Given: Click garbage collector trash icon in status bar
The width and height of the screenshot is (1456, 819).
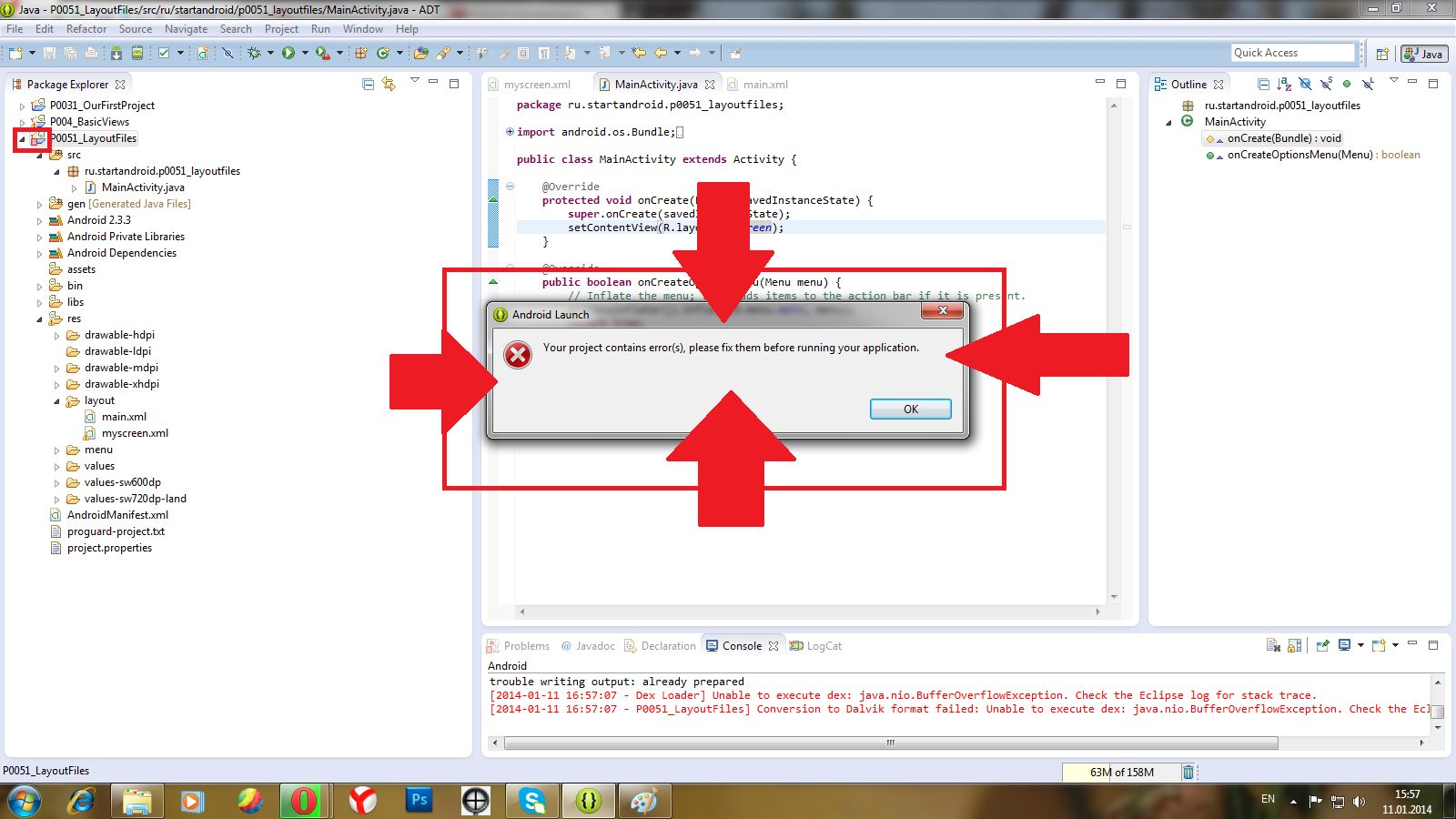Looking at the screenshot, I should click(1188, 772).
